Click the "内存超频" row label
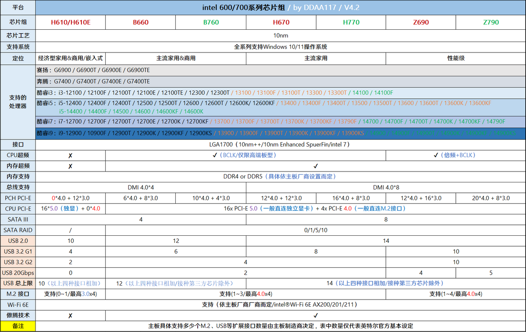The image size is (526, 332). coord(18,166)
